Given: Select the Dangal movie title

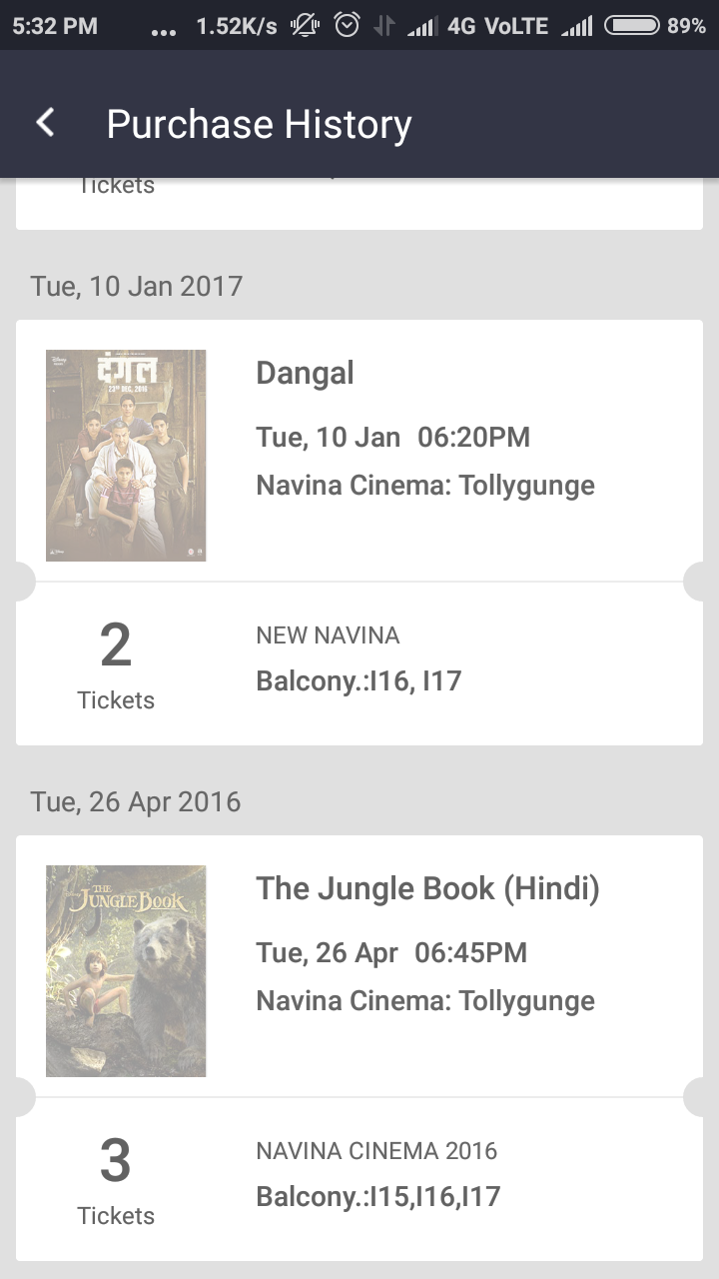Looking at the screenshot, I should (305, 373).
